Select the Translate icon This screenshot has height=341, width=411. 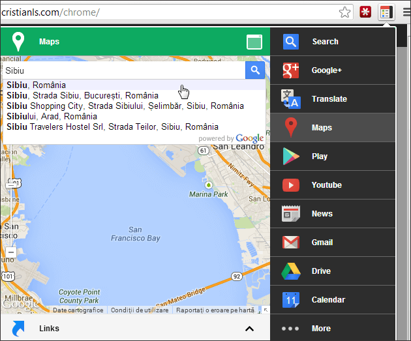(290, 99)
